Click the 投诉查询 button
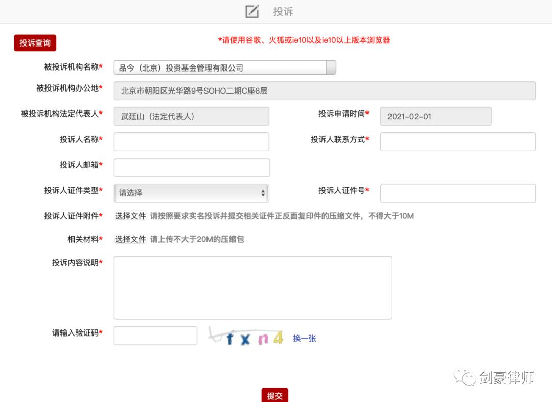Image resolution: width=552 pixels, height=402 pixels. coord(34,43)
